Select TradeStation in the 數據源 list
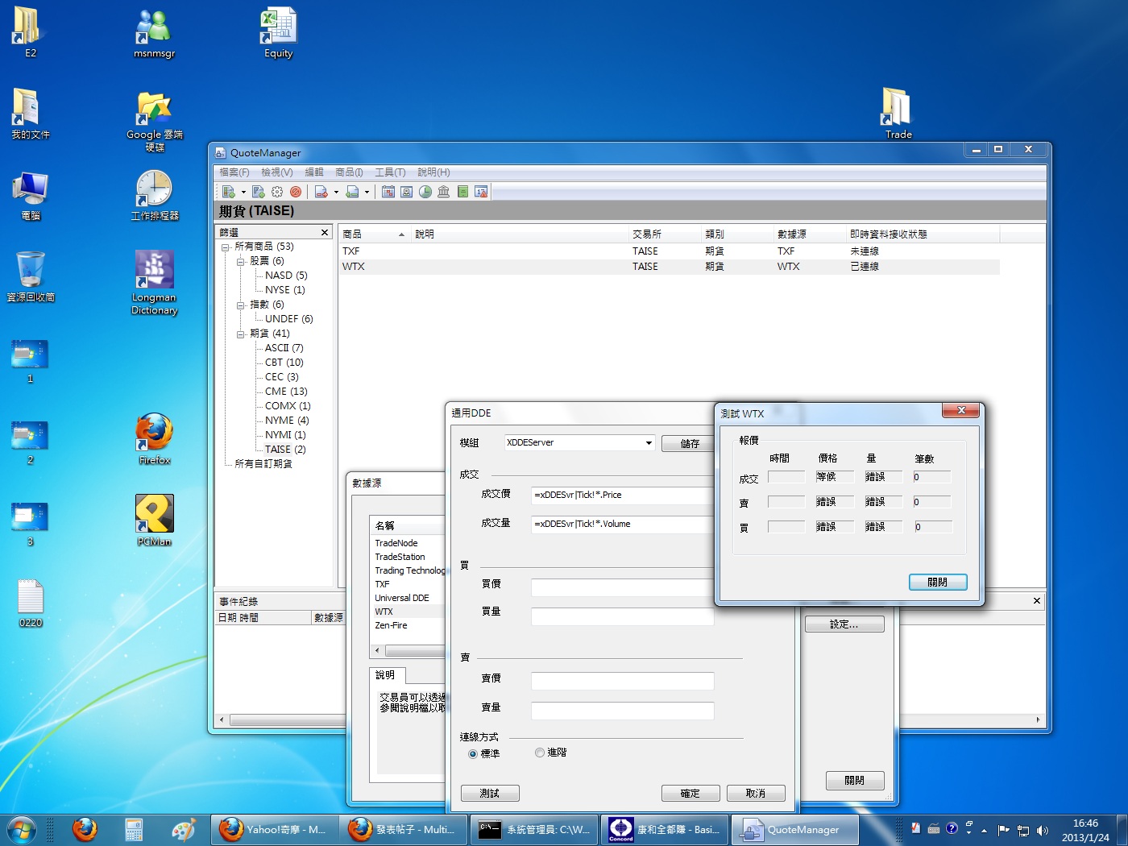 tap(400, 557)
